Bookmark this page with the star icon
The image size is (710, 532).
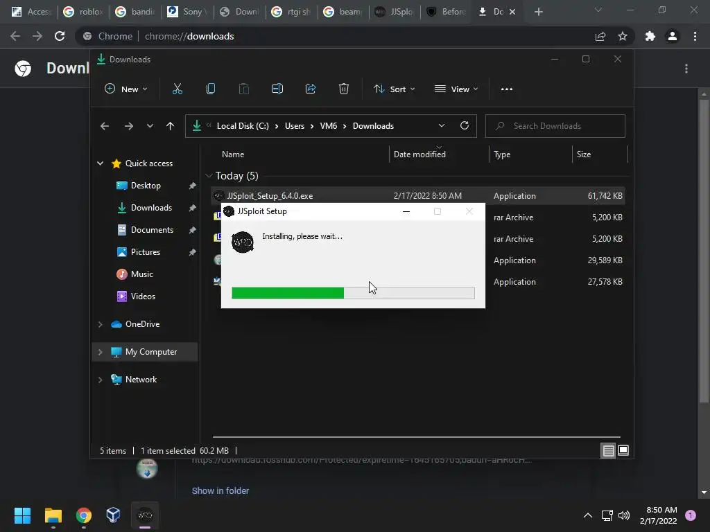(x=623, y=36)
